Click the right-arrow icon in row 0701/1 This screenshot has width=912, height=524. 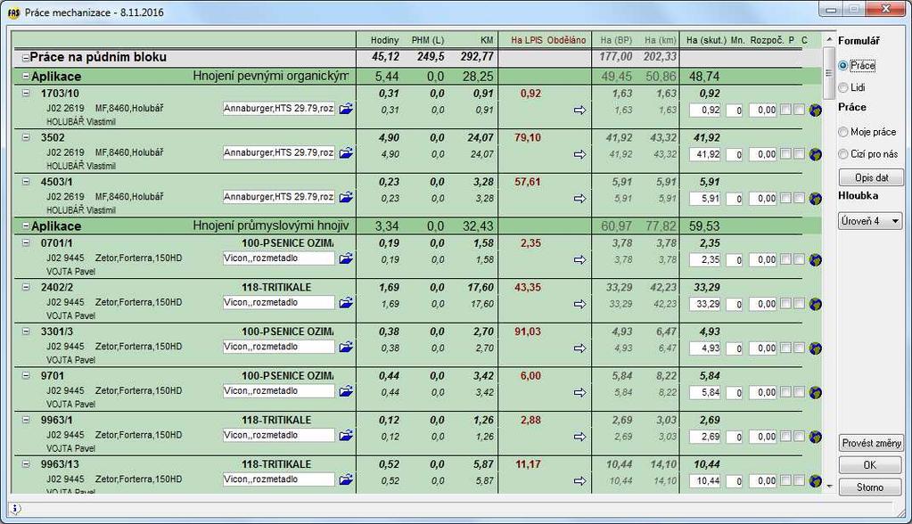tap(579, 259)
